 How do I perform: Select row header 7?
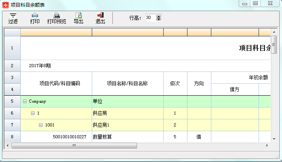coord(12,125)
